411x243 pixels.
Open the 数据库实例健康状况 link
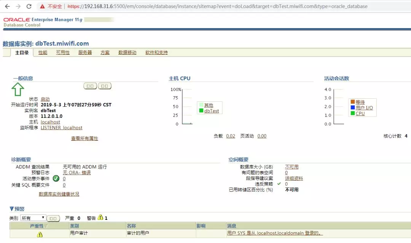click(x=59, y=194)
